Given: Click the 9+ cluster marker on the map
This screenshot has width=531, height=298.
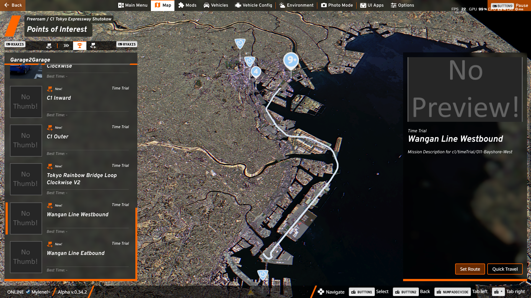Looking at the screenshot, I should coord(291,60).
